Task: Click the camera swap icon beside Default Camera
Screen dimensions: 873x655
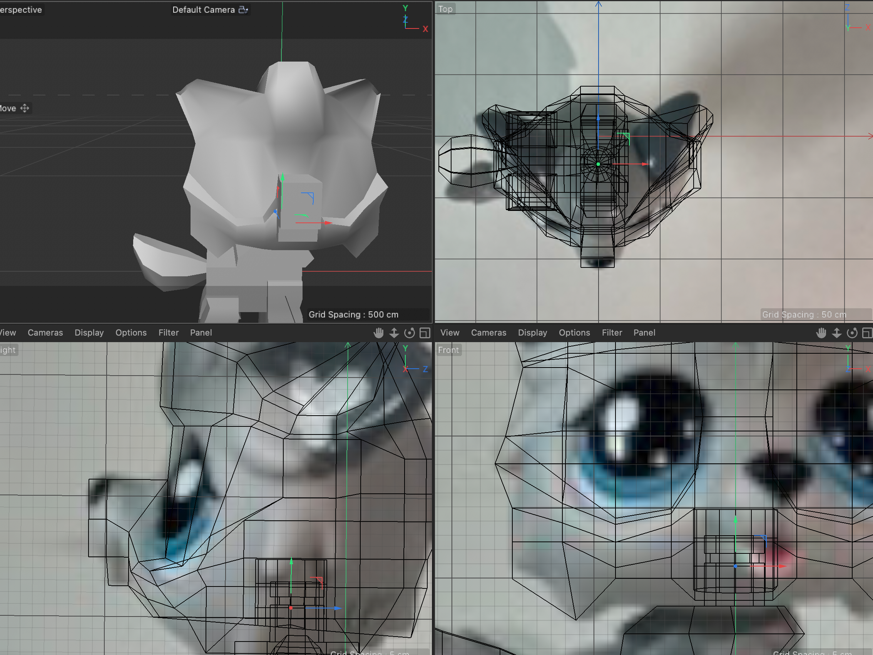Action: (244, 9)
